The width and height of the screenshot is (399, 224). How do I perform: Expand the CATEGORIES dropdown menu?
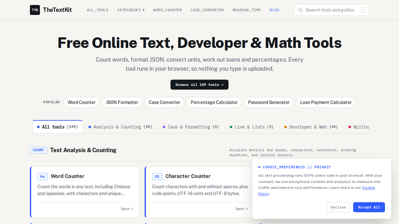click(131, 10)
